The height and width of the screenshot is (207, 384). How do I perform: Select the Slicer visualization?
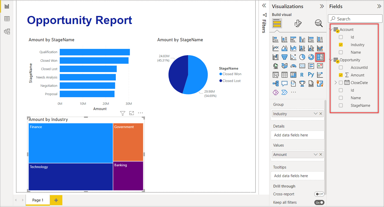[276, 75]
